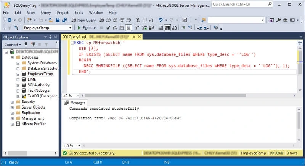Toggle Include Client Statistics
Screen dimensions: 305x166
point(151,28)
